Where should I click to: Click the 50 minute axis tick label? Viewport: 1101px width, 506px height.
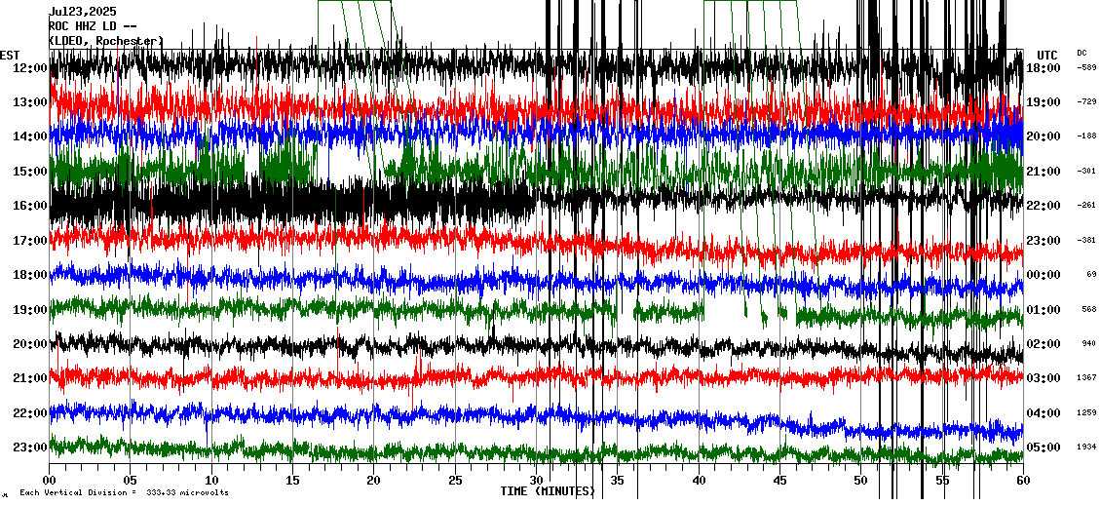click(x=861, y=481)
